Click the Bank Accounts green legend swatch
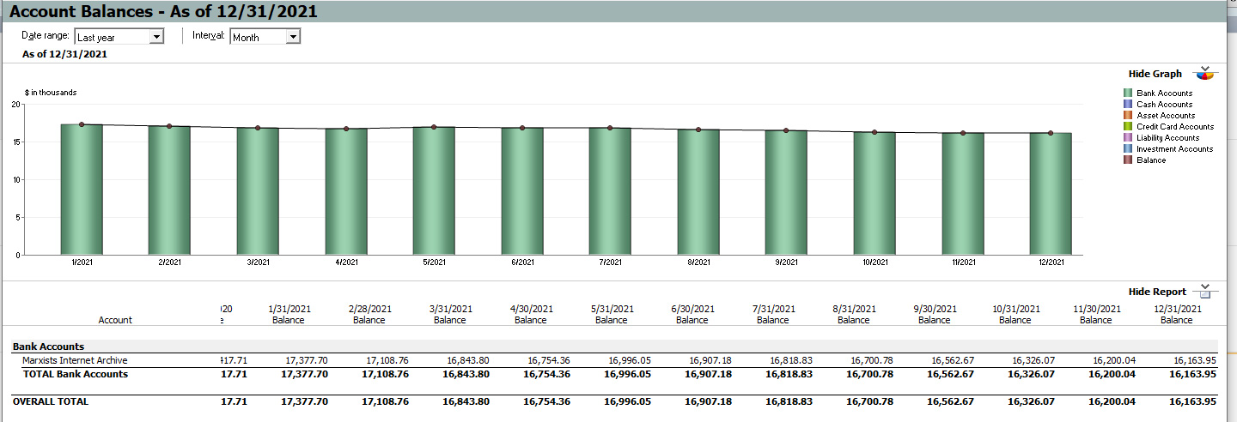 tap(1128, 93)
